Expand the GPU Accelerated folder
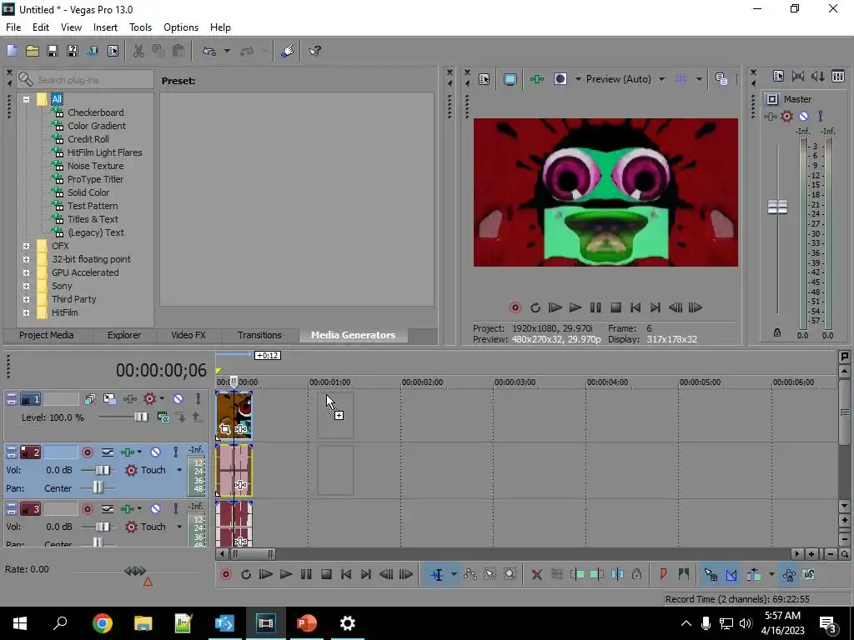Image resolution: width=854 pixels, height=640 pixels. pyautogui.click(x=26, y=272)
